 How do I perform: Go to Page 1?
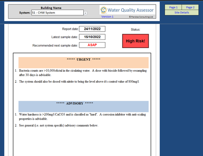173,7
